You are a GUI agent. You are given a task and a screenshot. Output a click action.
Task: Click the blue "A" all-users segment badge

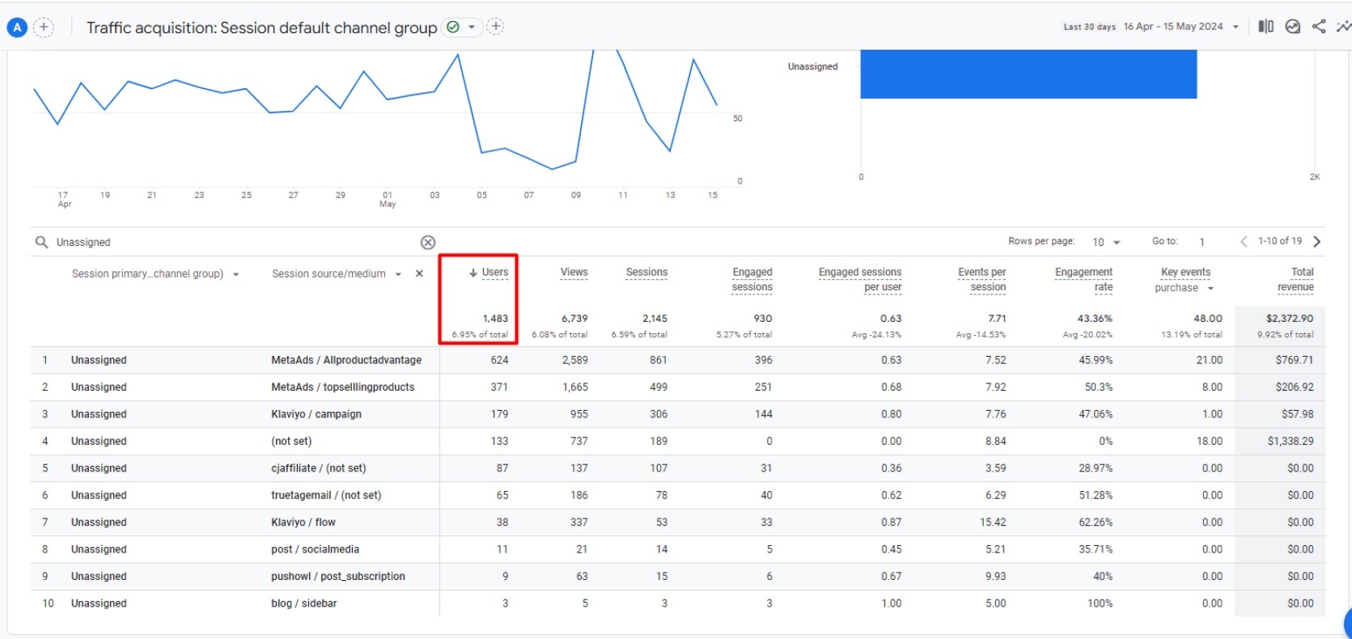tap(17, 28)
